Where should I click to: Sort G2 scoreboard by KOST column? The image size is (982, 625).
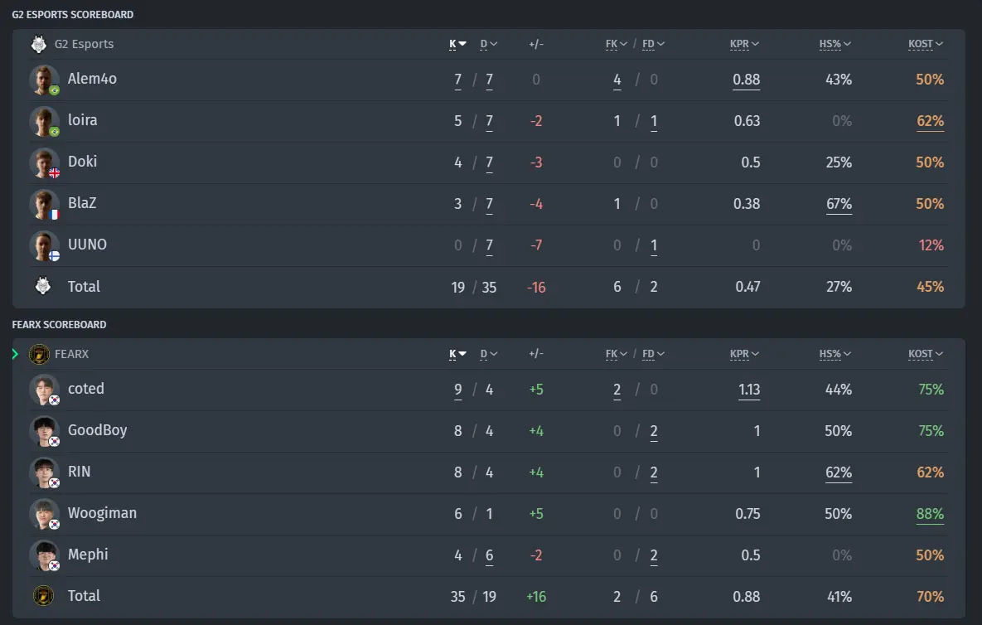pos(926,44)
